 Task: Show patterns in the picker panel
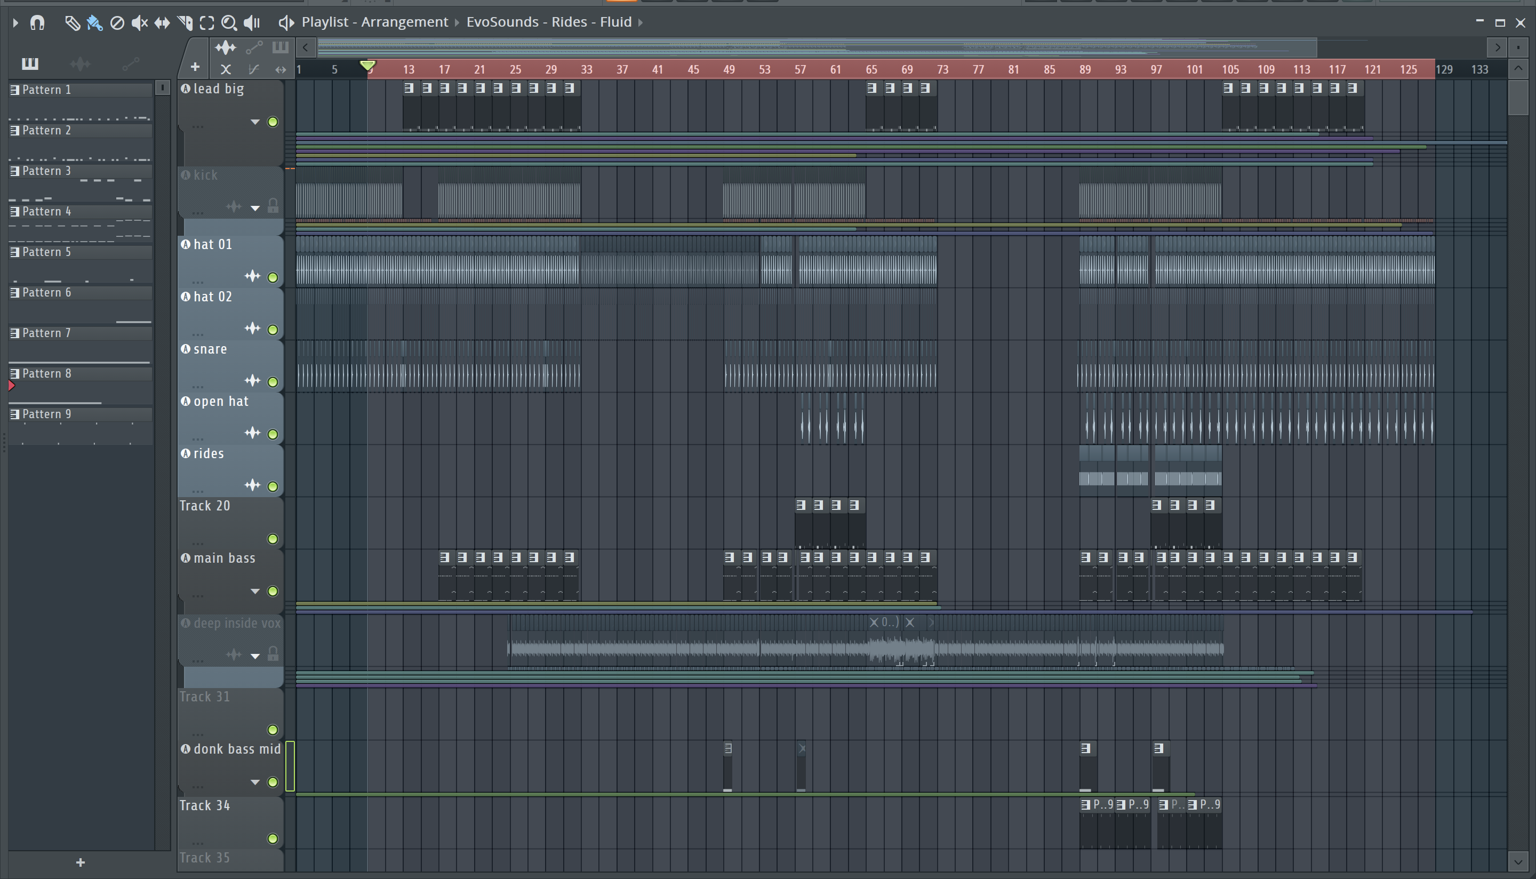[29, 63]
